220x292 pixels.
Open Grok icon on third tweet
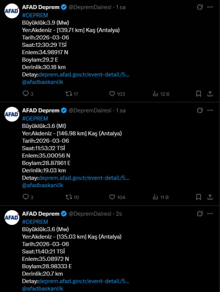click(x=200, y=214)
